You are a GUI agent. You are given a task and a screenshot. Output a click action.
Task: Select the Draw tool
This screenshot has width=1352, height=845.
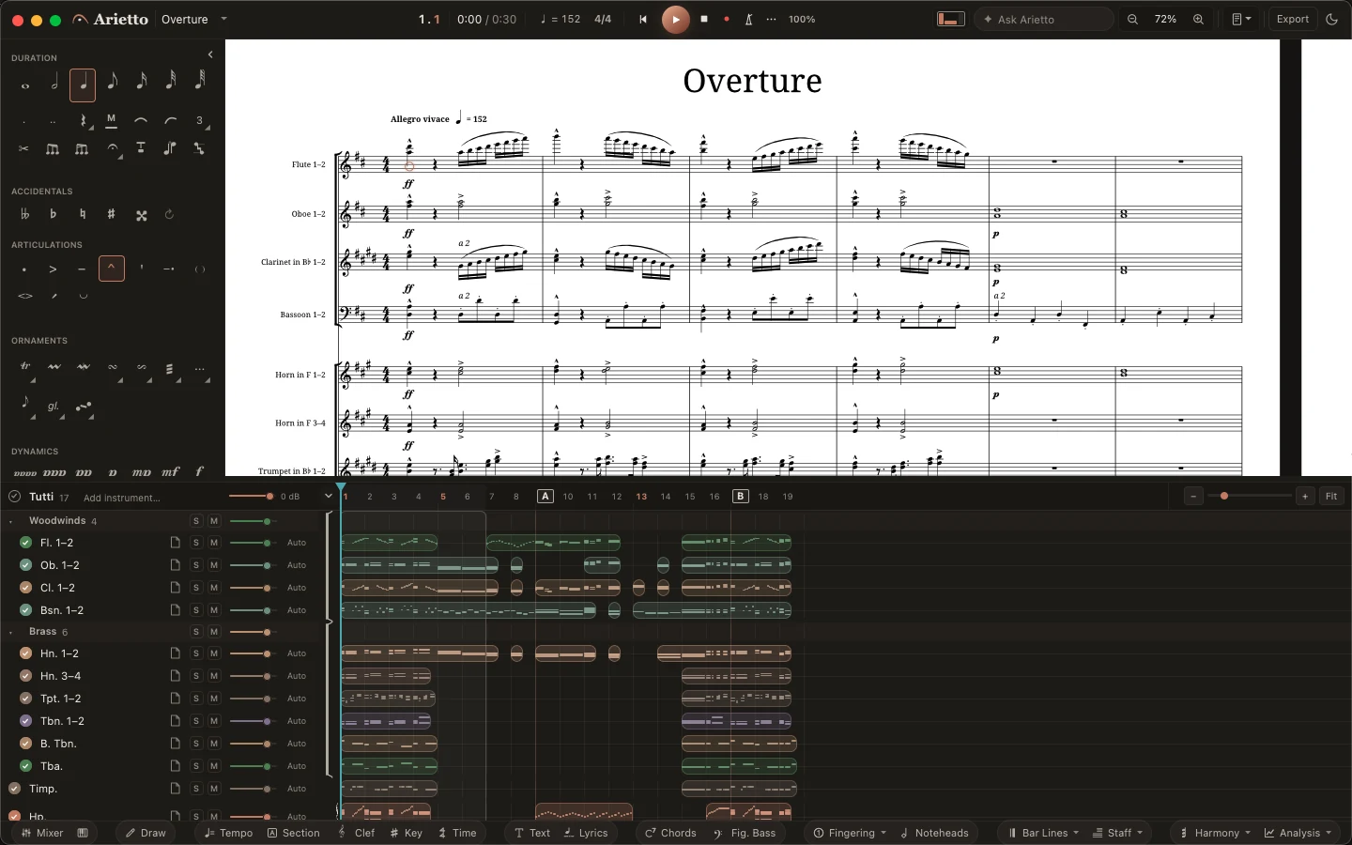click(x=146, y=833)
